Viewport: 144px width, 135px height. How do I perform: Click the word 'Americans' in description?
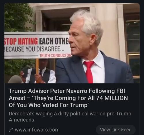22,120
